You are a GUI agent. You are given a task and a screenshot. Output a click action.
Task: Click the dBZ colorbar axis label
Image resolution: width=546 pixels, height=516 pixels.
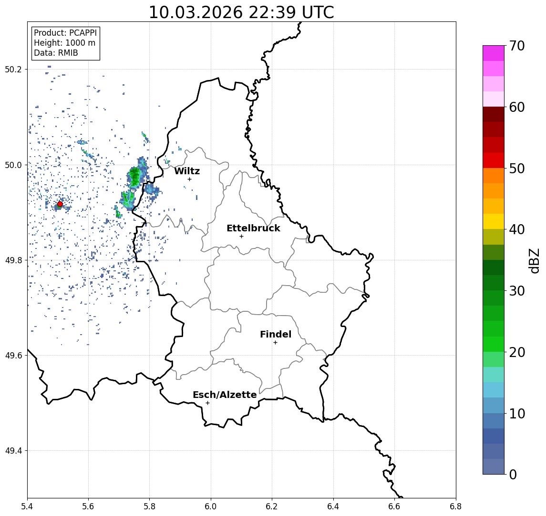click(534, 260)
